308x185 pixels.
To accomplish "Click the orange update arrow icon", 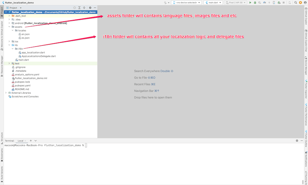I will 300,3.
